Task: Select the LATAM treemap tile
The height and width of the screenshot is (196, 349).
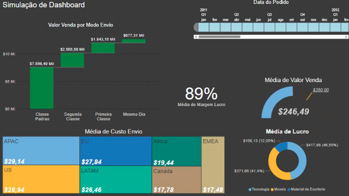Action: coord(116,179)
